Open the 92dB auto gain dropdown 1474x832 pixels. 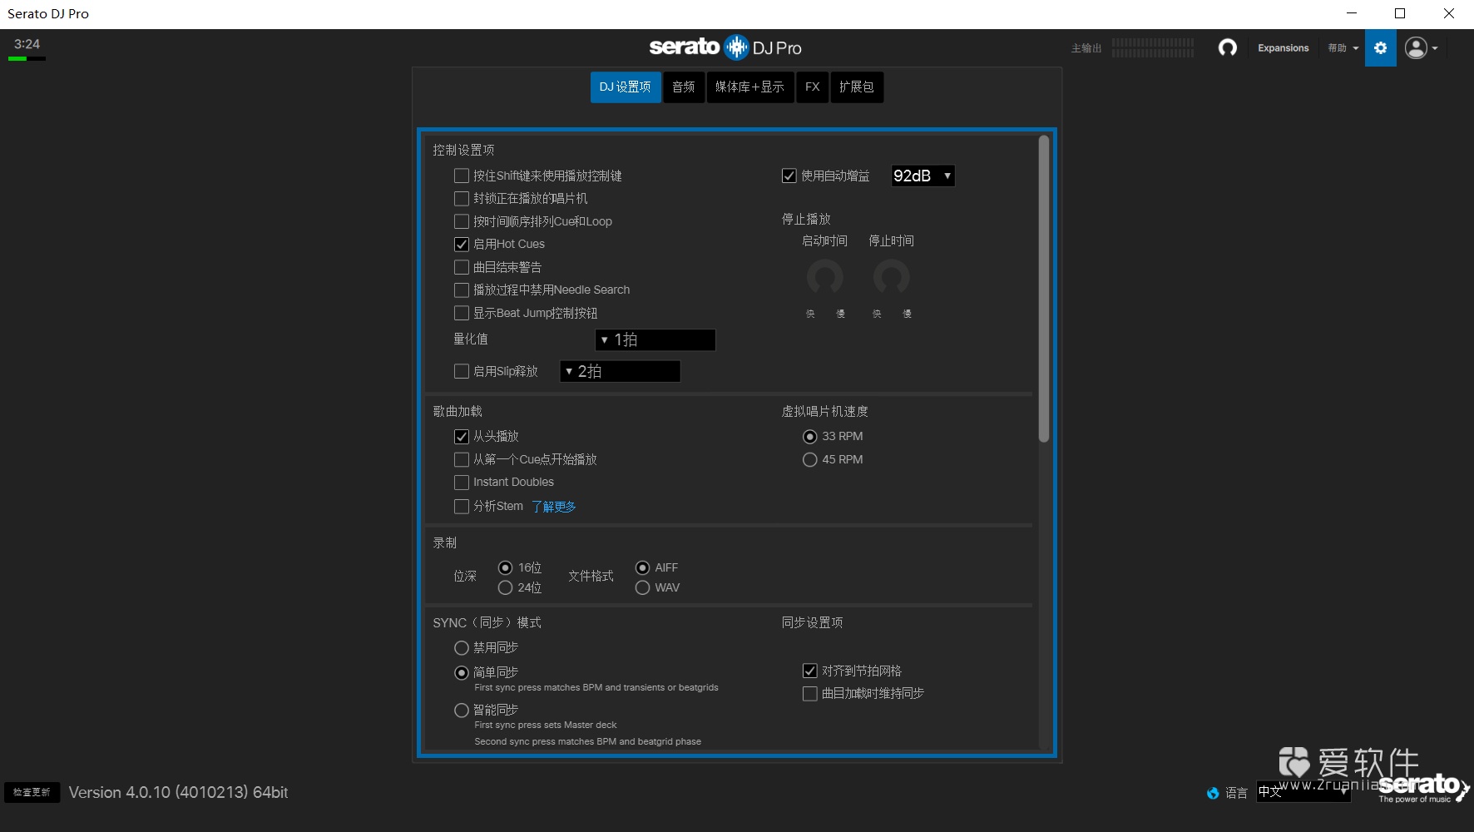pyautogui.click(x=922, y=176)
